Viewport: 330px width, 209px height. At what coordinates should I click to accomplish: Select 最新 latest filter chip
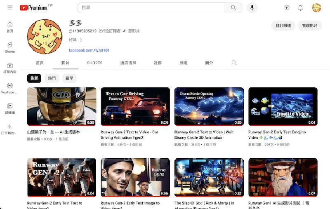[34, 78]
